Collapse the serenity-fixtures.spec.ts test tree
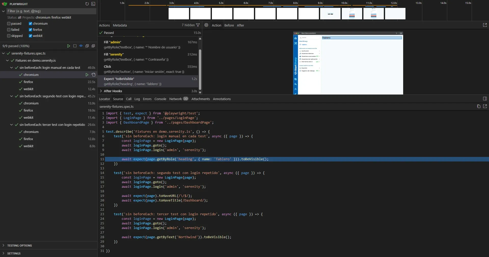 (4, 53)
